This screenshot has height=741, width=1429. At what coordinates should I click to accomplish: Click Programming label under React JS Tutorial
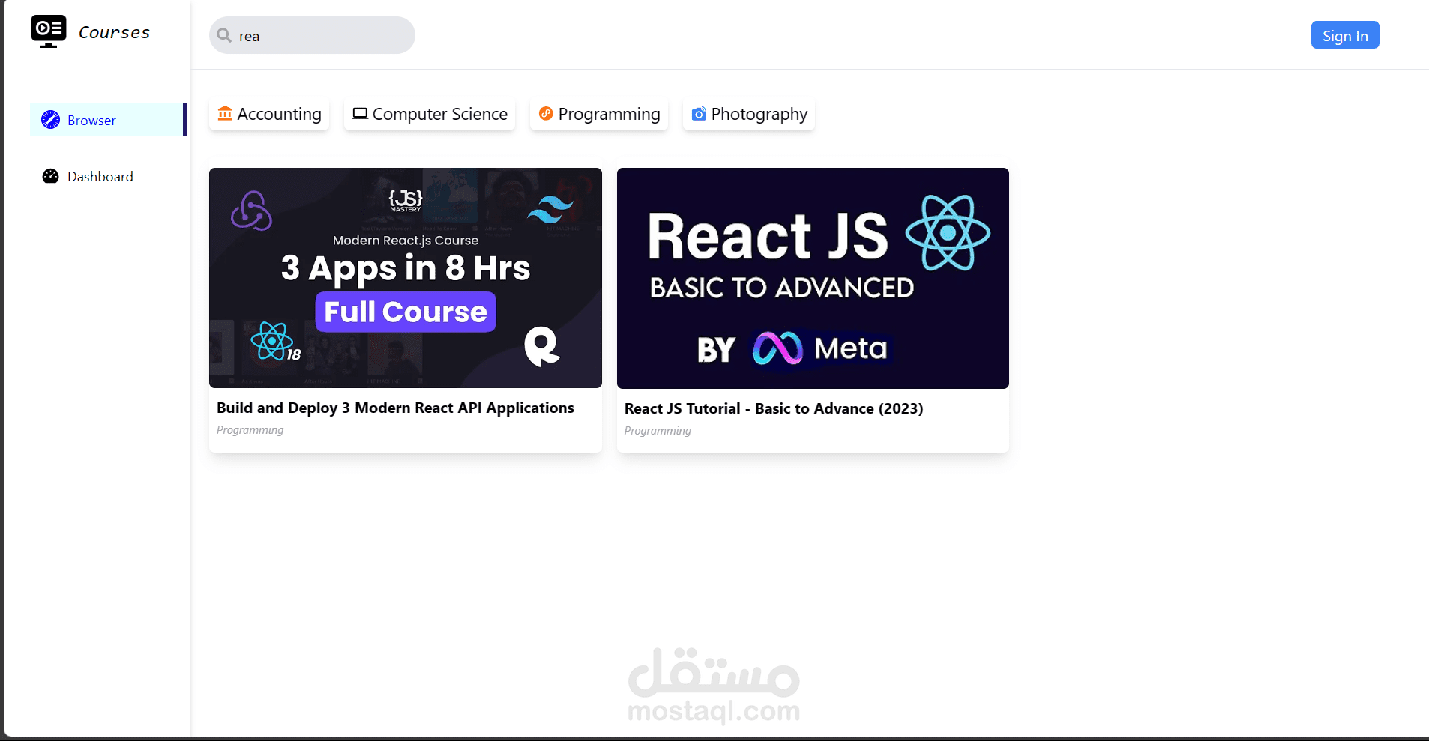(x=658, y=431)
